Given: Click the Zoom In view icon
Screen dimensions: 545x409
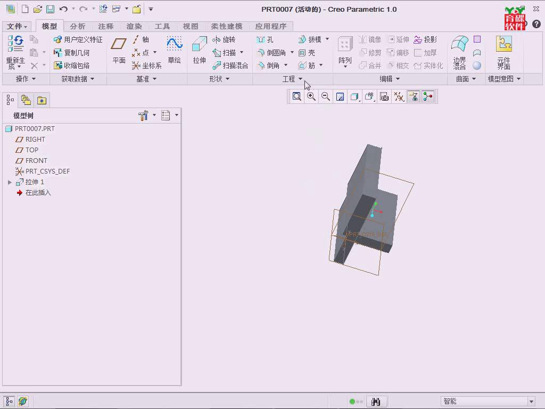Looking at the screenshot, I should click(x=311, y=96).
